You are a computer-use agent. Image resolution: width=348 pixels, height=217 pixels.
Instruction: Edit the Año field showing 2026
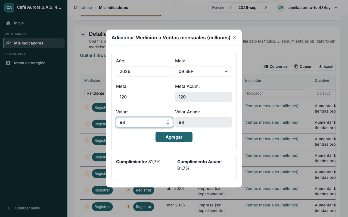pos(144,71)
